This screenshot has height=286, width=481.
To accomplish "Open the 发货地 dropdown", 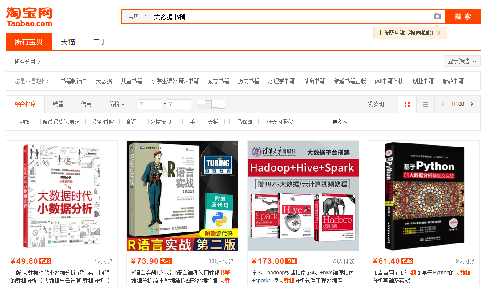I will click(378, 104).
